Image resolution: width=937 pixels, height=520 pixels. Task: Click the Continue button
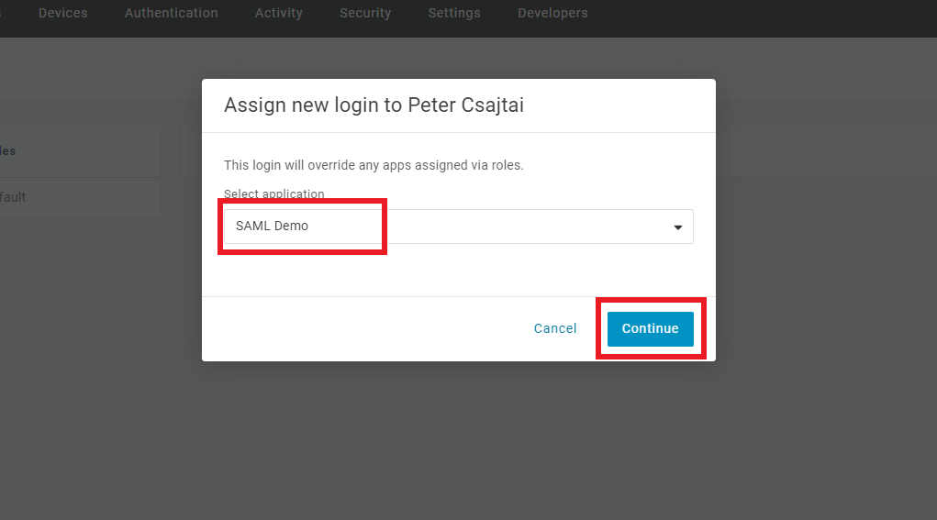tap(650, 328)
